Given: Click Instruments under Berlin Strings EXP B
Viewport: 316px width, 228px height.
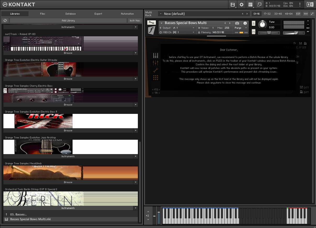Looking at the screenshot, I should (x=68, y=208).
